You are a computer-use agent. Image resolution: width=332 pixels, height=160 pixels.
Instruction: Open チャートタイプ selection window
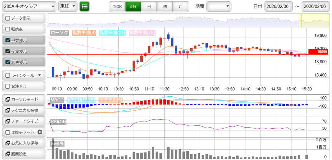[23, 121]
